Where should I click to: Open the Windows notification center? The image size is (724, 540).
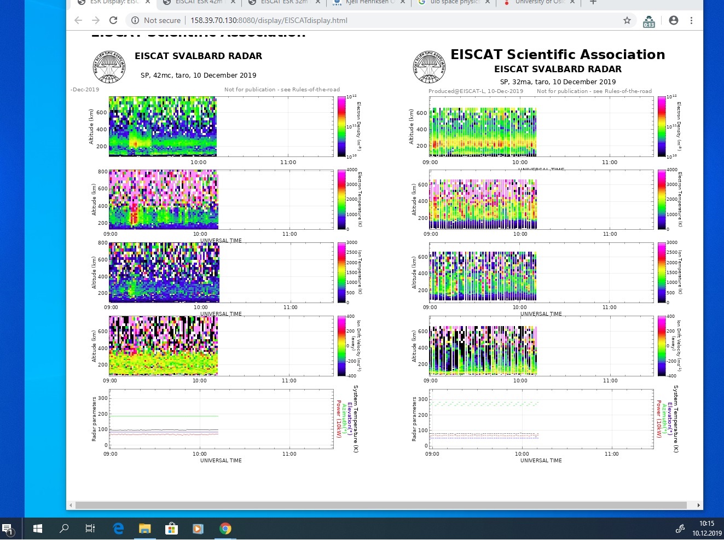click(x=8, y=529)
